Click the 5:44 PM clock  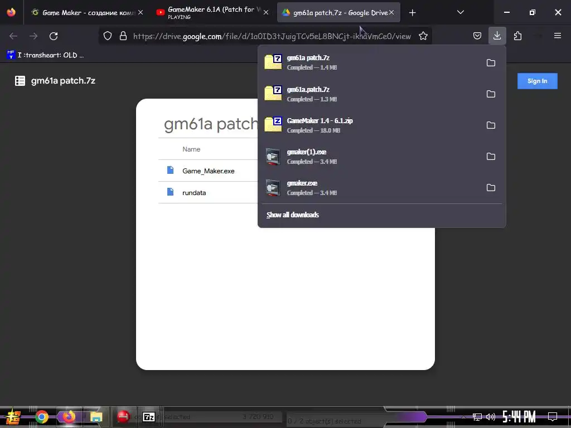coord(519,417)
